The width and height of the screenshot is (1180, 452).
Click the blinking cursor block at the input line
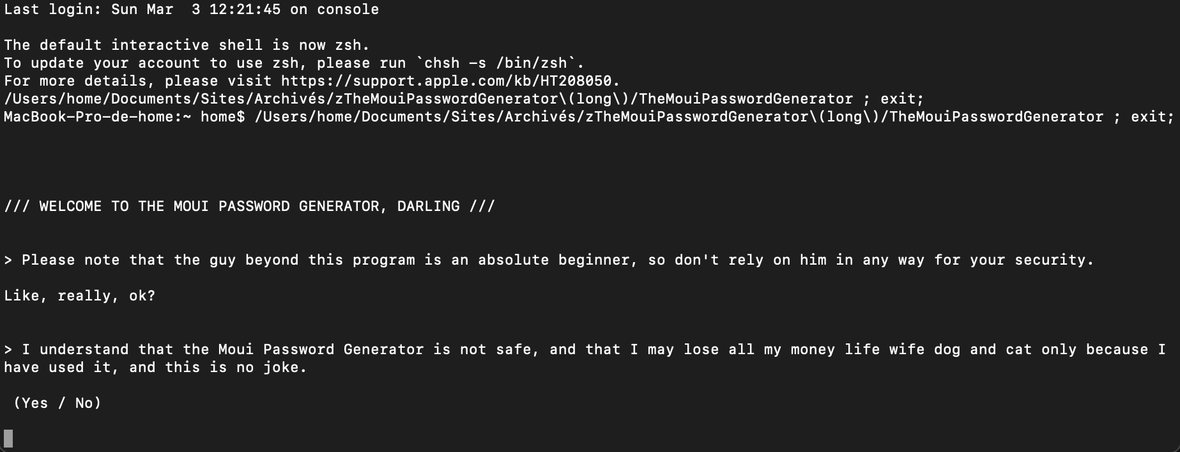click(x=8, y=439)
